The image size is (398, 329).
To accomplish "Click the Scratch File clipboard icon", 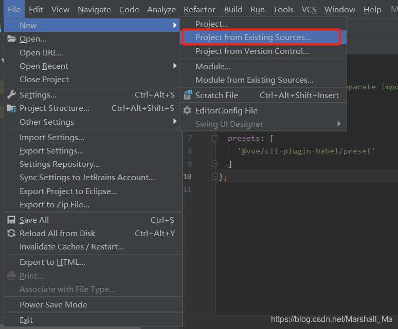I will point(188,95).
